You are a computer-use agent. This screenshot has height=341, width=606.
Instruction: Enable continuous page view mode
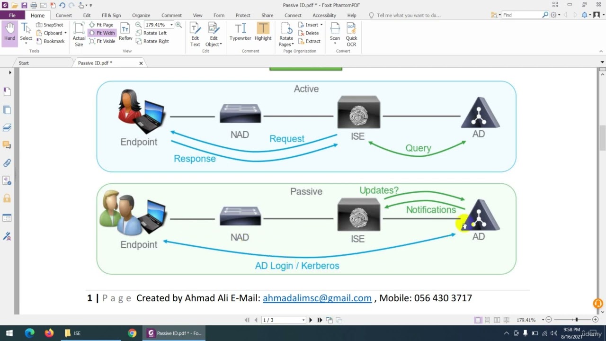(487, 320)
